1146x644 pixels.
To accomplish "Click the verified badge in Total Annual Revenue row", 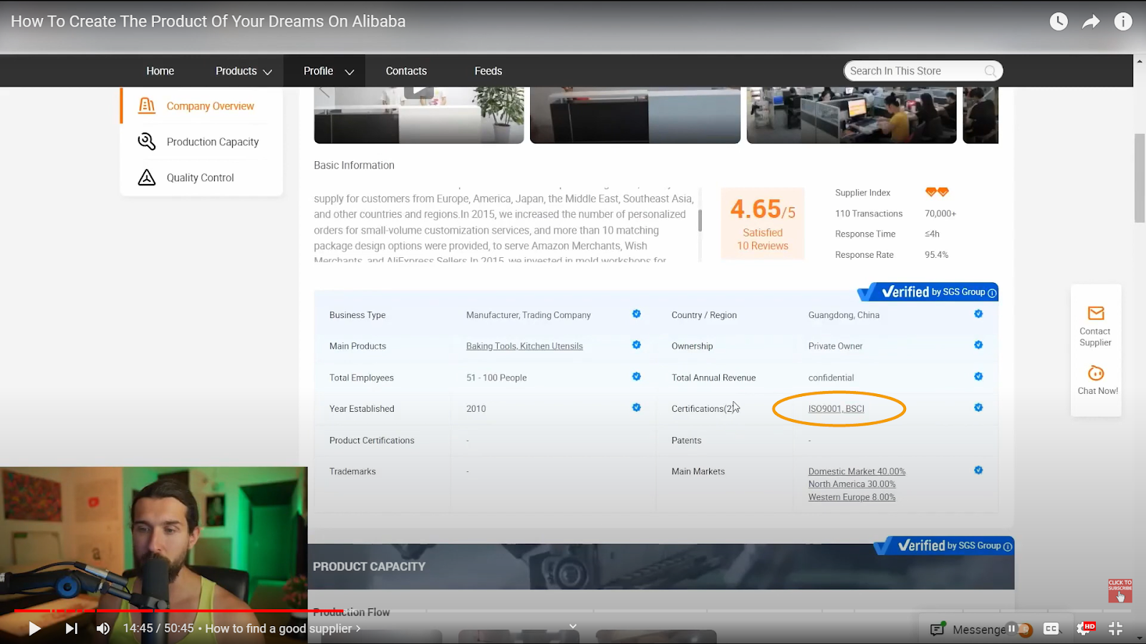I will (978, 376).
